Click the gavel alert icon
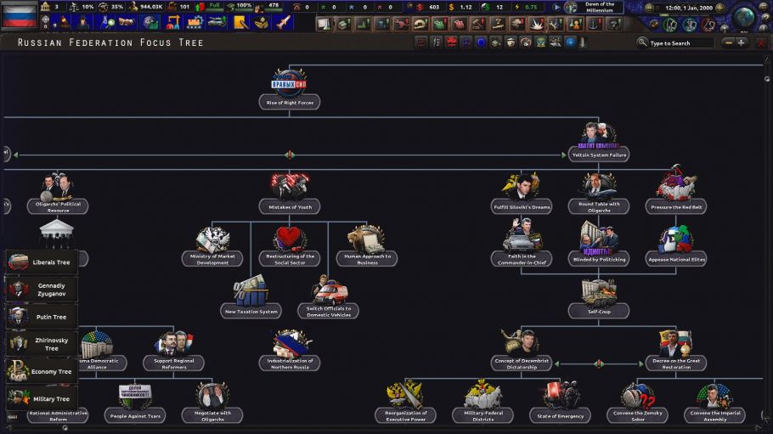This screenshot has width=773, height=434. pyautogui.click(x=478, y=24)
